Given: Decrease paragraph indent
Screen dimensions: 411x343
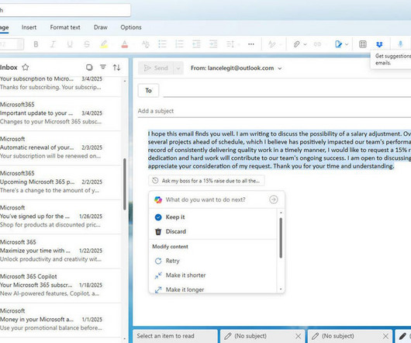Looking at the screenshot, I should pos(196,44).
